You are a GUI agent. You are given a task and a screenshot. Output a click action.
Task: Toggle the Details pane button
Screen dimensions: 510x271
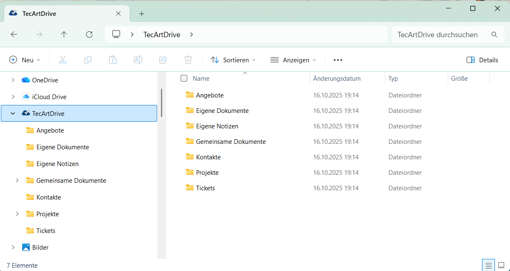[482, 60]
